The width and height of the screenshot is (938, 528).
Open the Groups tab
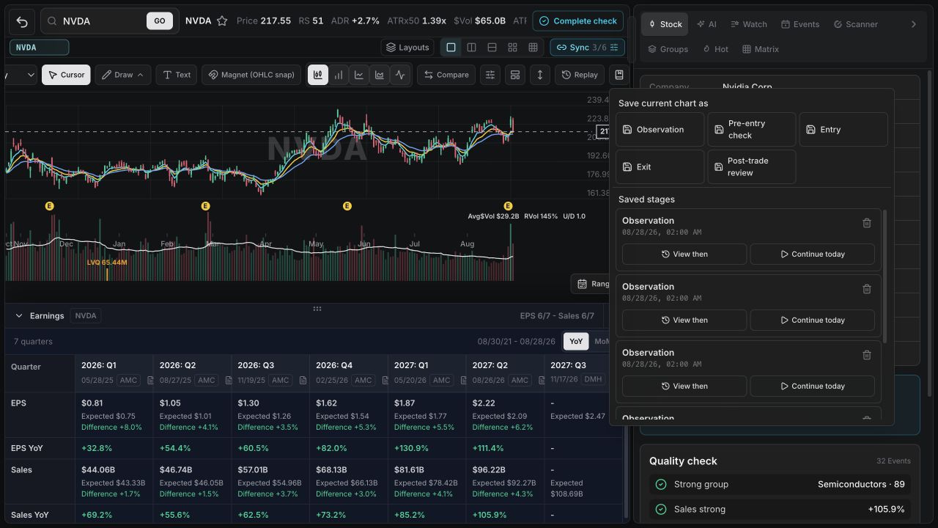pyautogui.click(x=668, y=49)
